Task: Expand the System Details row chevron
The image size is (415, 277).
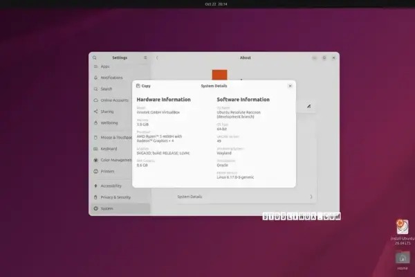Action: click(x=311, y=197)
